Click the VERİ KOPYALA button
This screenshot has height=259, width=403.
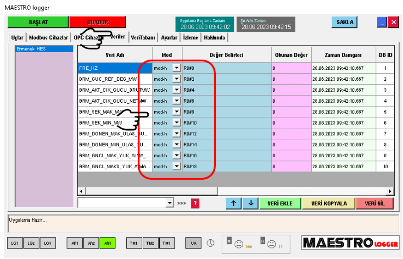(329, 204)
